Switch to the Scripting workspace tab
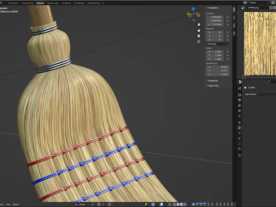 [66, 3]
